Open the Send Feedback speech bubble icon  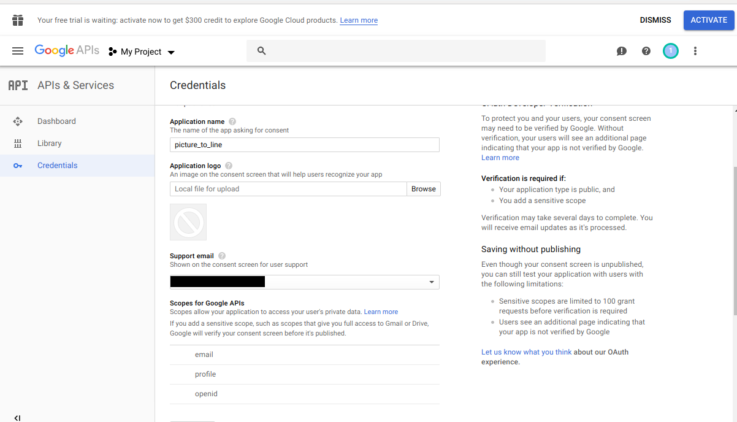pyautogui.click(x=621, y=51)
